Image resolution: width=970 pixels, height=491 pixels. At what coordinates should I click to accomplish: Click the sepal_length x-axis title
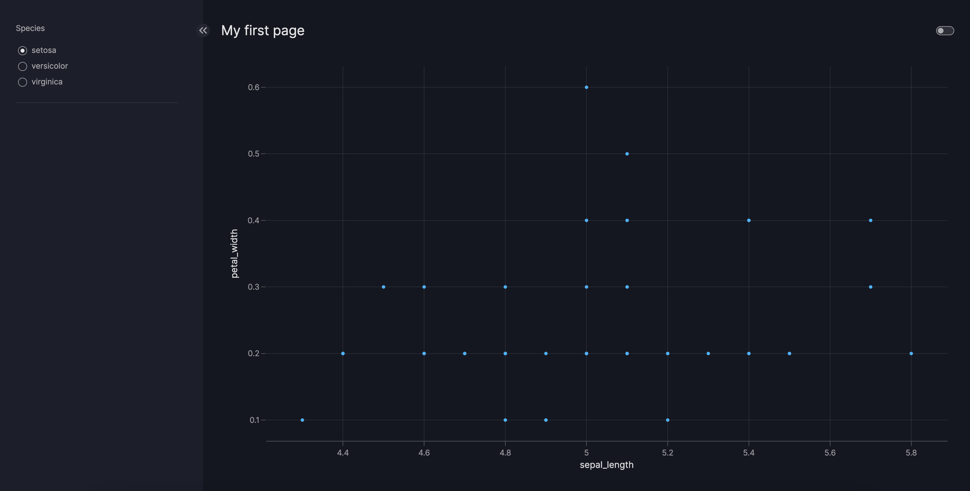pos(606,465)
